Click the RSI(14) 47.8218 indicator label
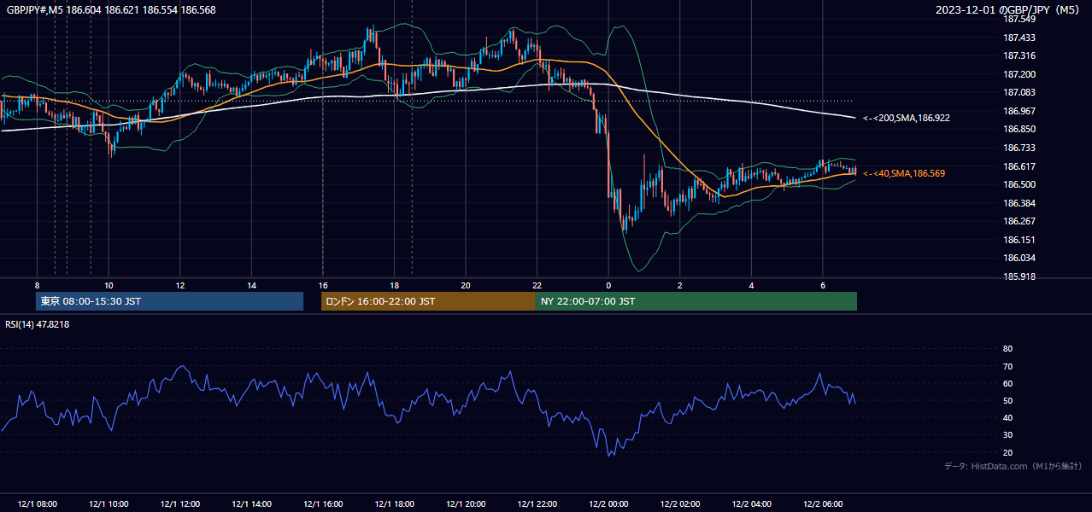Viewport: 1092px width, 512px height. click(38, 324)
